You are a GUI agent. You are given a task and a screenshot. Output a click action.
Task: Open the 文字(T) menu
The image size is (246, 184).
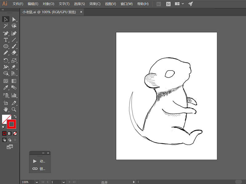point(64,4)
